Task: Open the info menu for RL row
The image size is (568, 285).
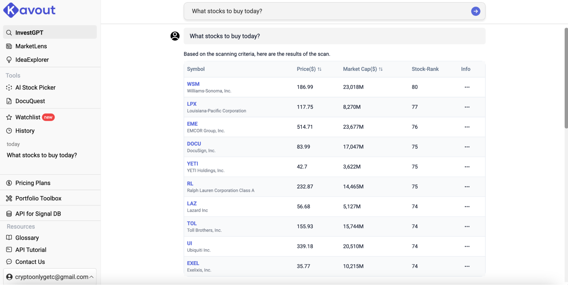Action: tap(467, 187)
